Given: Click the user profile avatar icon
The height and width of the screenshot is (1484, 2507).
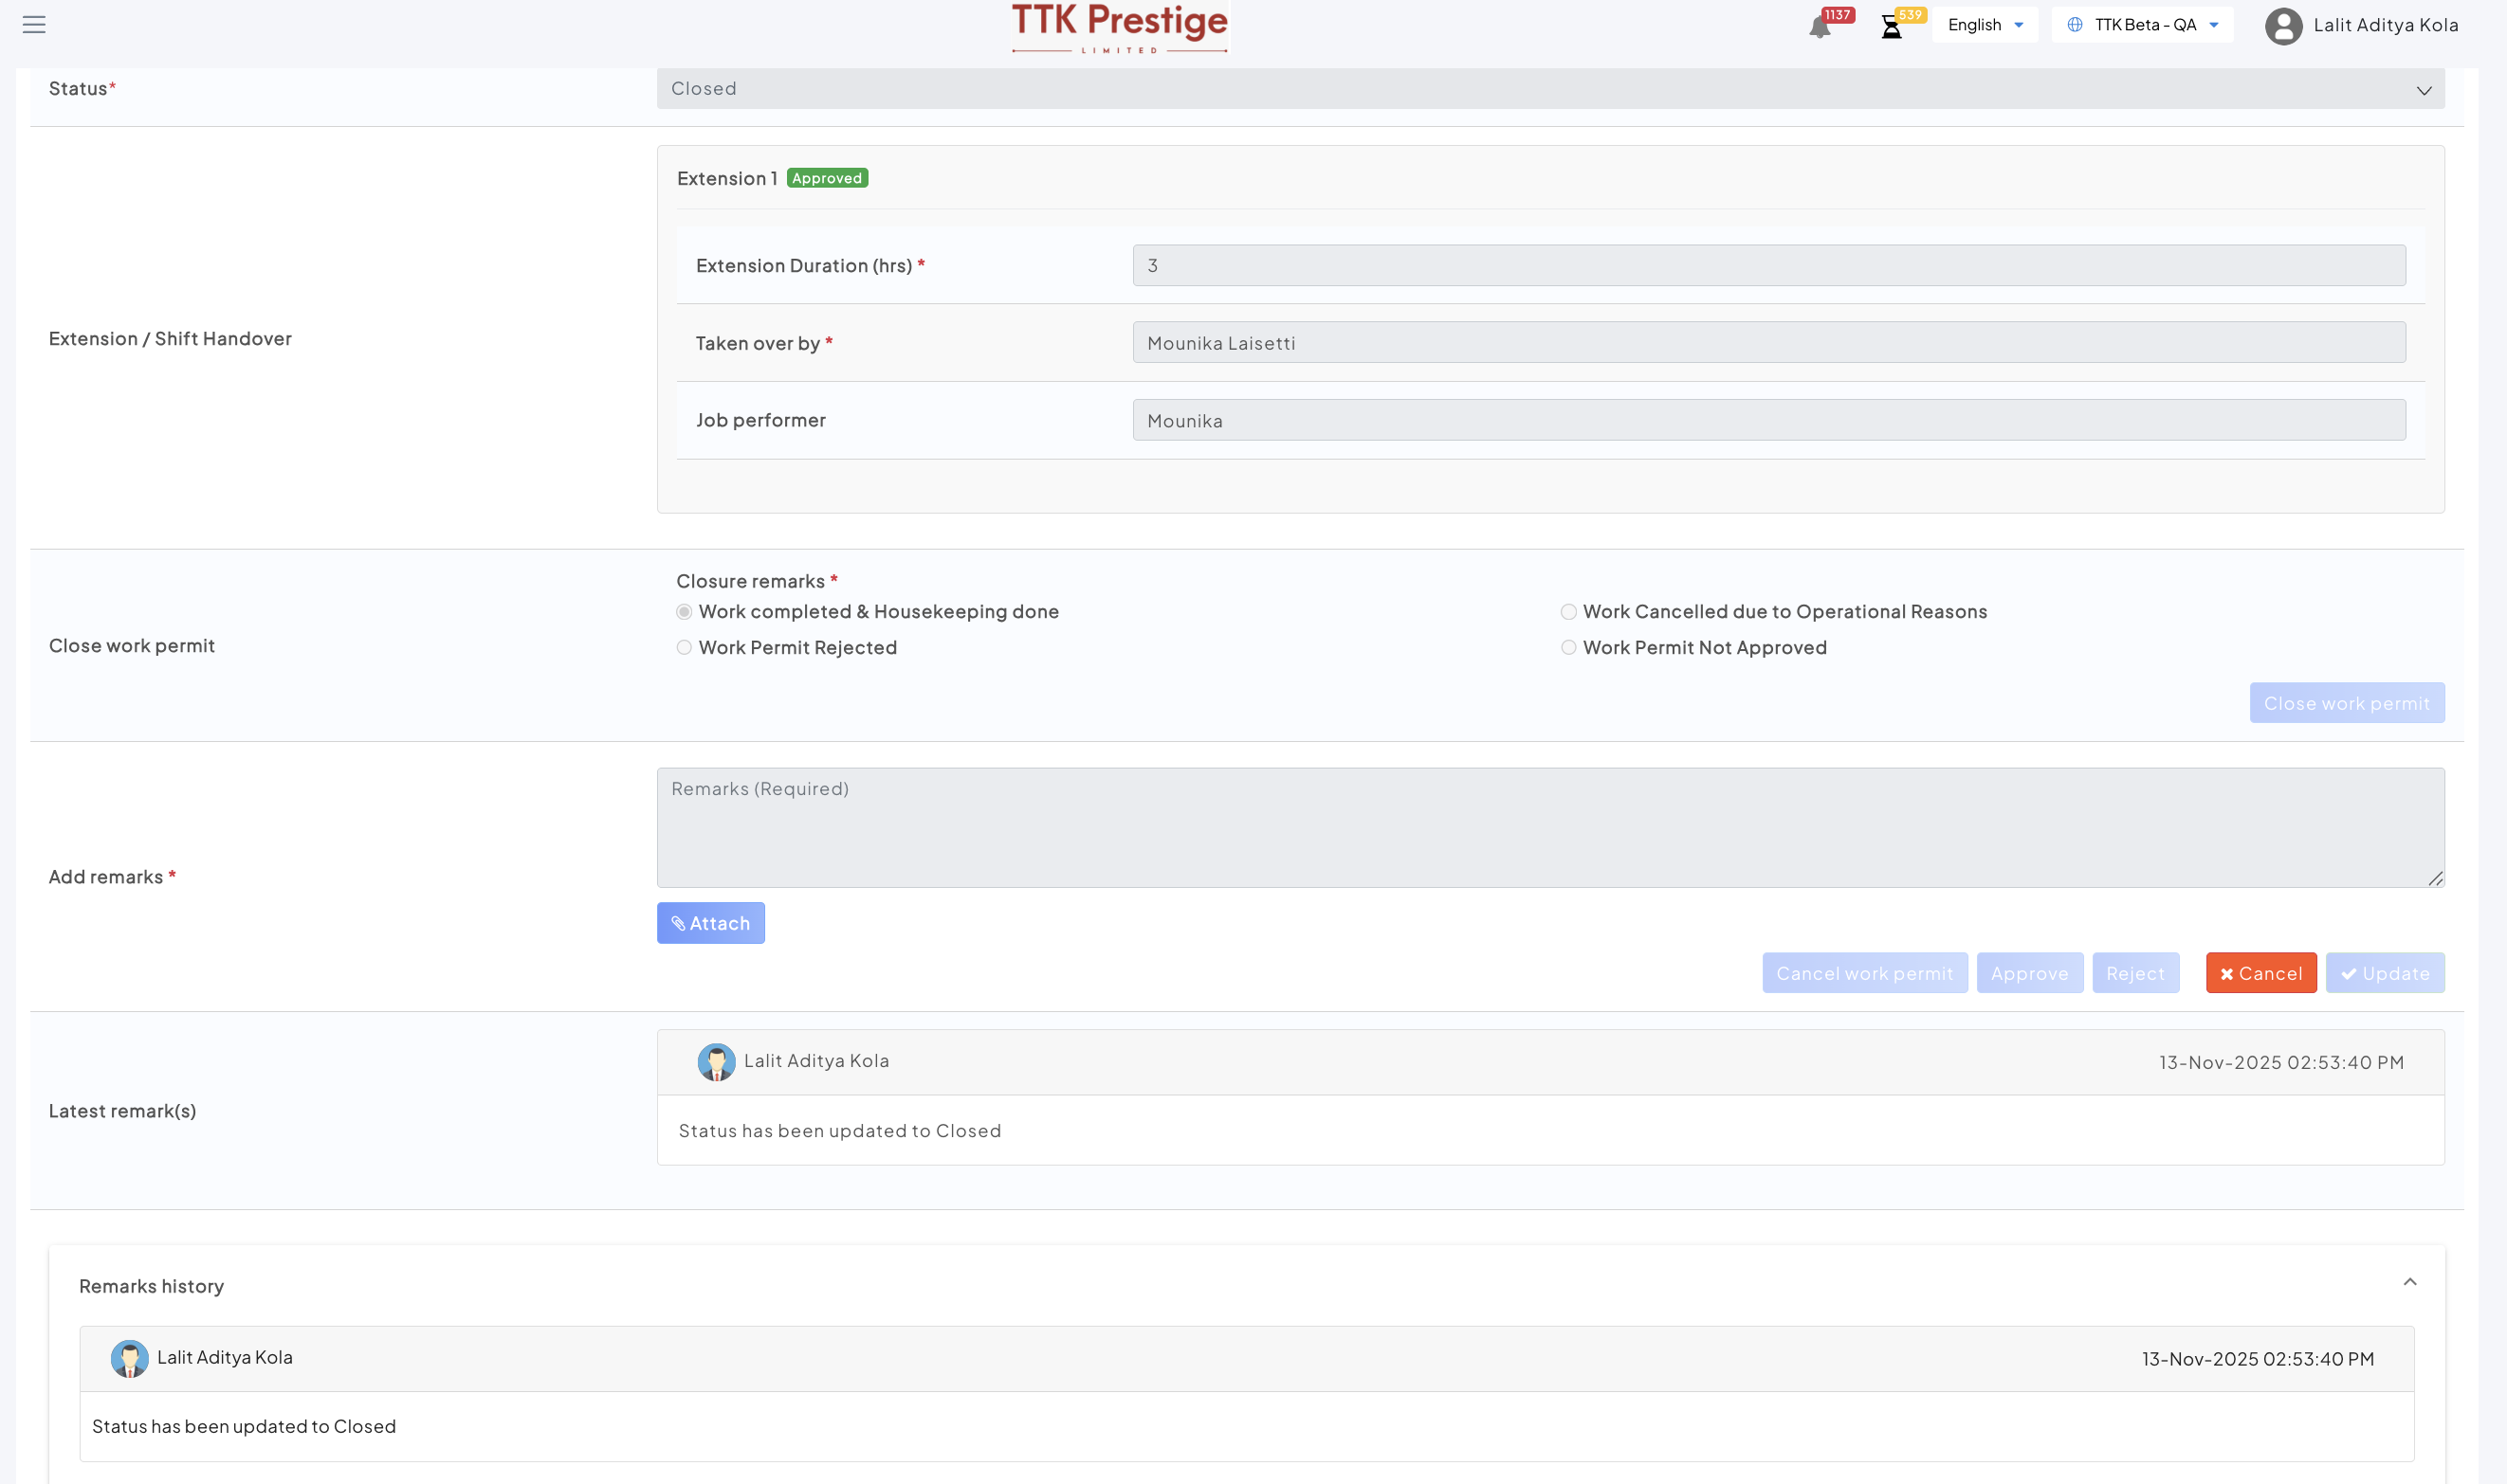Looking at the screenshot, I should coord(2283,26).
